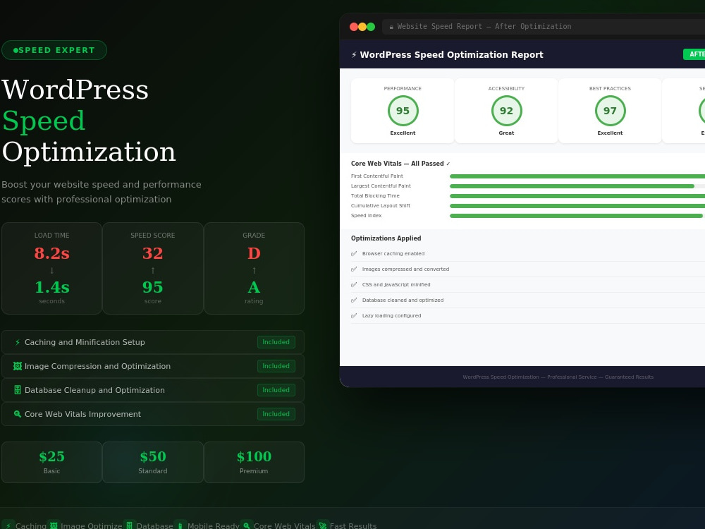
Task: Click the Boost your website speed subtitle
Action: point(101,192)
